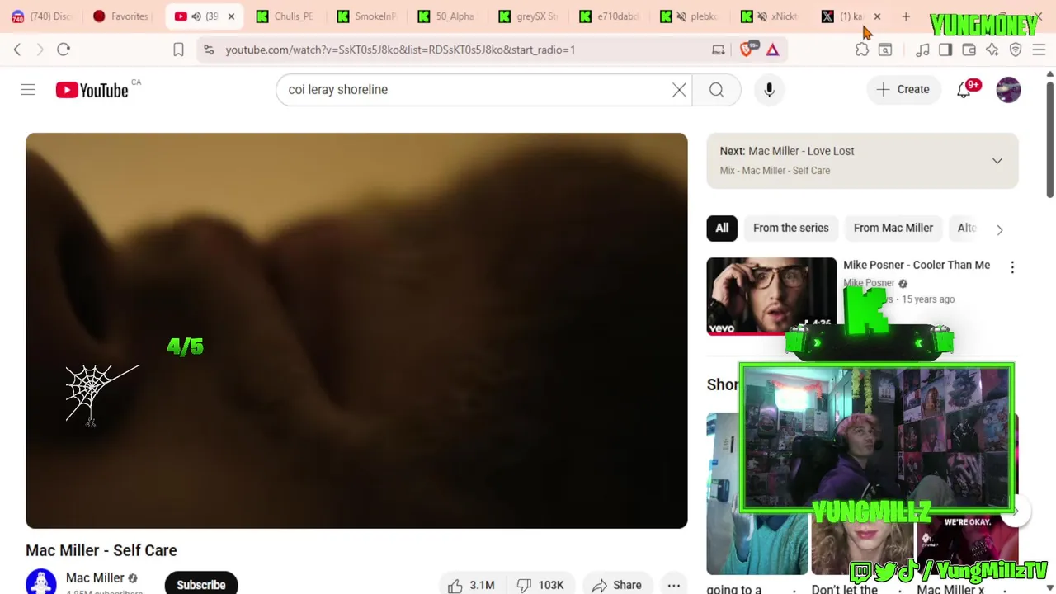
Task: Select the youtube.com address bar URL
Action: pyautogui.click(x=400, y=49)
